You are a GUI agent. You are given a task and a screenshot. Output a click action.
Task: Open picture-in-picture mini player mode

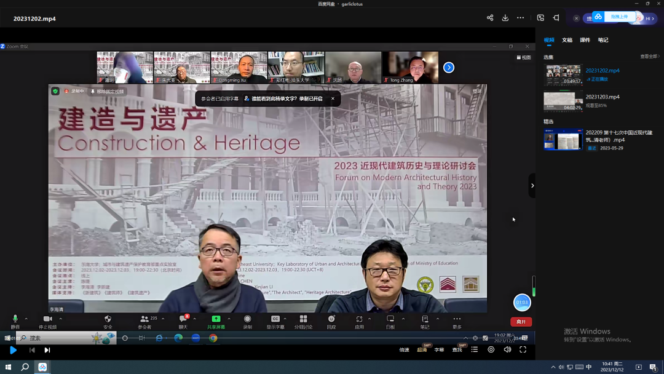pyautogui.click(x=540, y=18)
